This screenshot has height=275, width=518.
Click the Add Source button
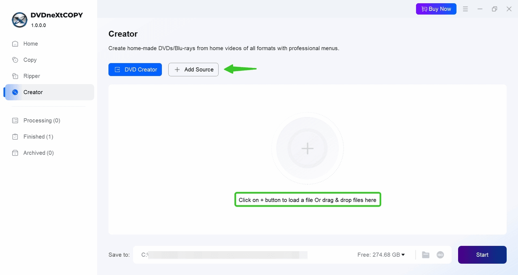coord(193,70)
